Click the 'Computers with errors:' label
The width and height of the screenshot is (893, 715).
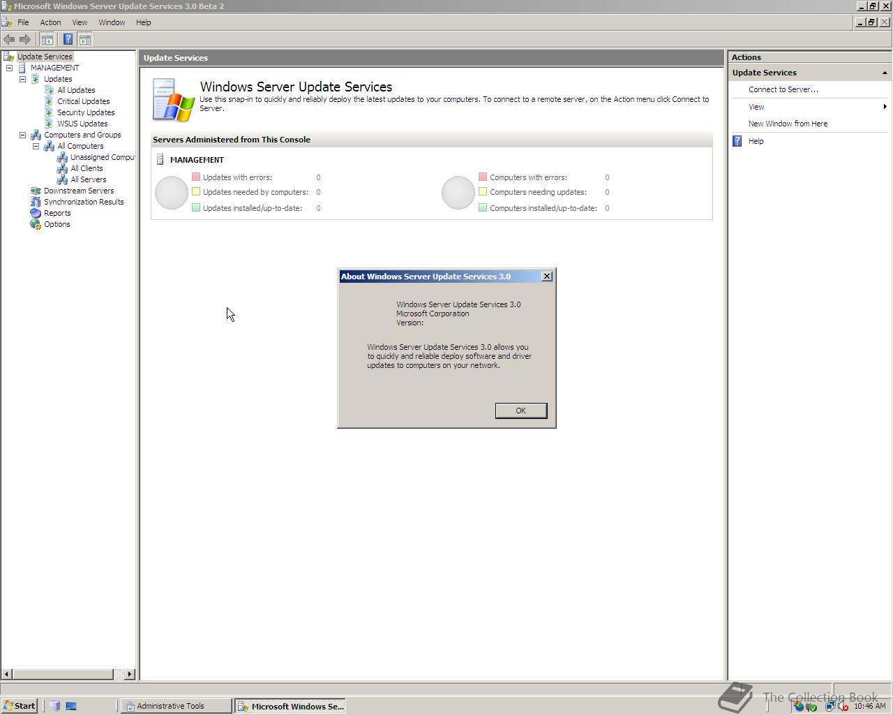click(x=529, y=177)
